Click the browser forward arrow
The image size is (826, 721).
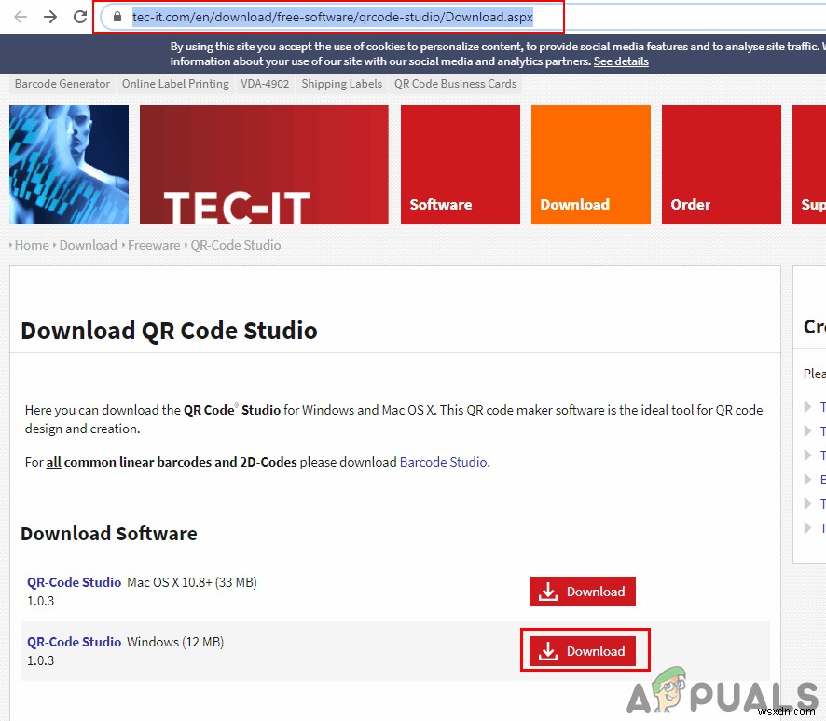click(x=50, y=17)
